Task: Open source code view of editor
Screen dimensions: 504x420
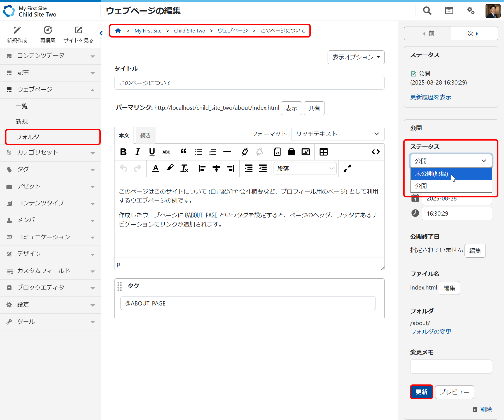Action: 375,152
